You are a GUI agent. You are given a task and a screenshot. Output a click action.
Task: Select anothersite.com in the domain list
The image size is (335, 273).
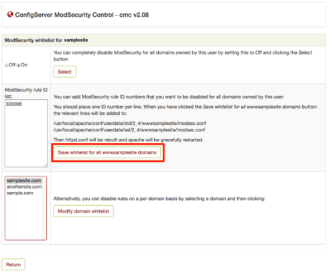click(24, 186)
